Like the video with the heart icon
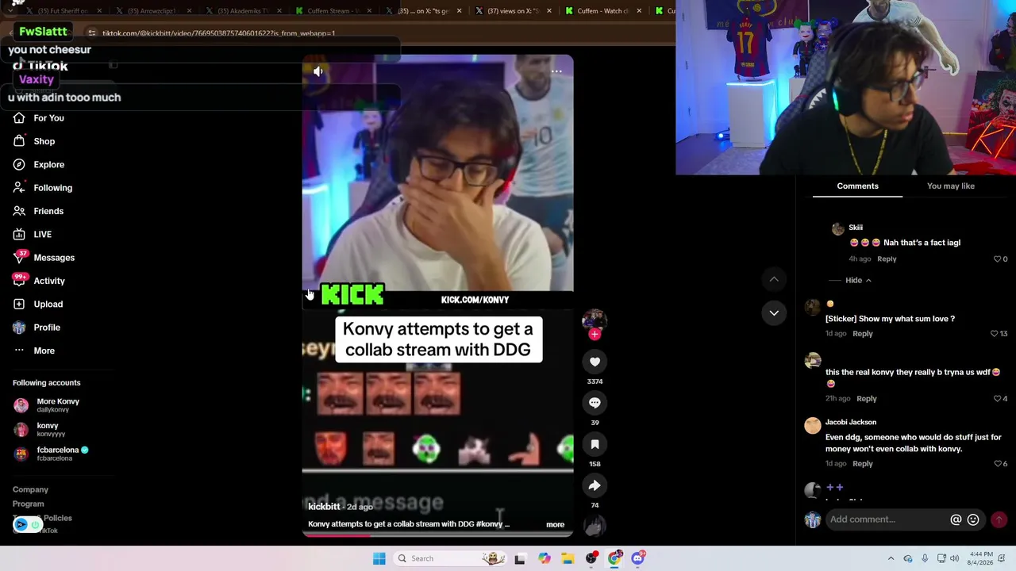This screenshot has height=571, width=1016. point(595,362)
